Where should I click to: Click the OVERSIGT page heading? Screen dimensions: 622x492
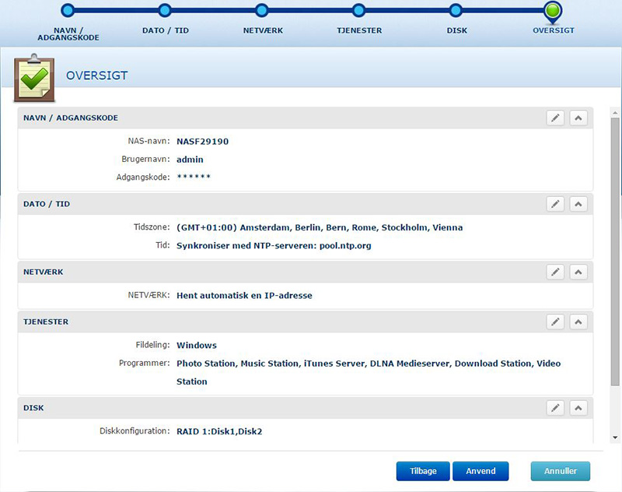pos(96,76)
